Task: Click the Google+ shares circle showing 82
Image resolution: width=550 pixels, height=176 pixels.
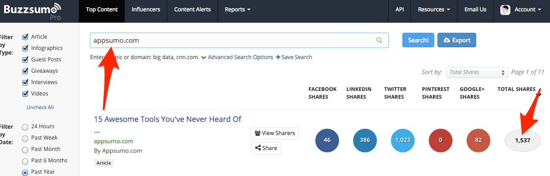Action: pos(478,140)
